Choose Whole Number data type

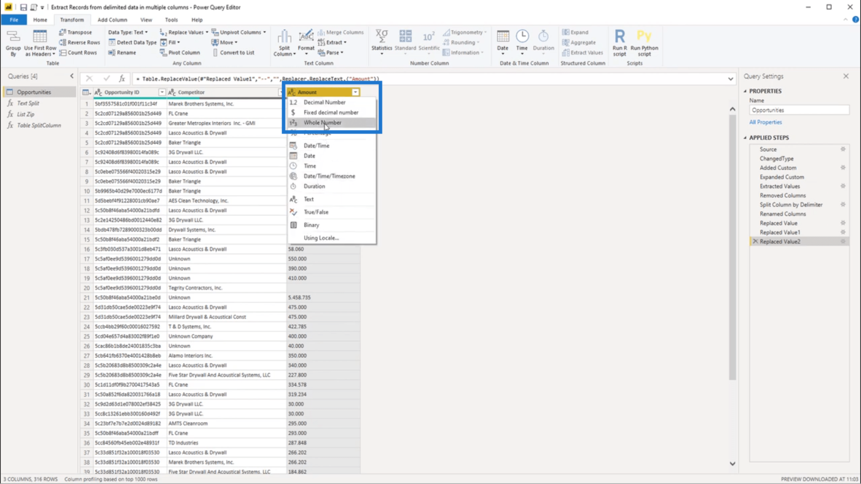coord(332,122)
